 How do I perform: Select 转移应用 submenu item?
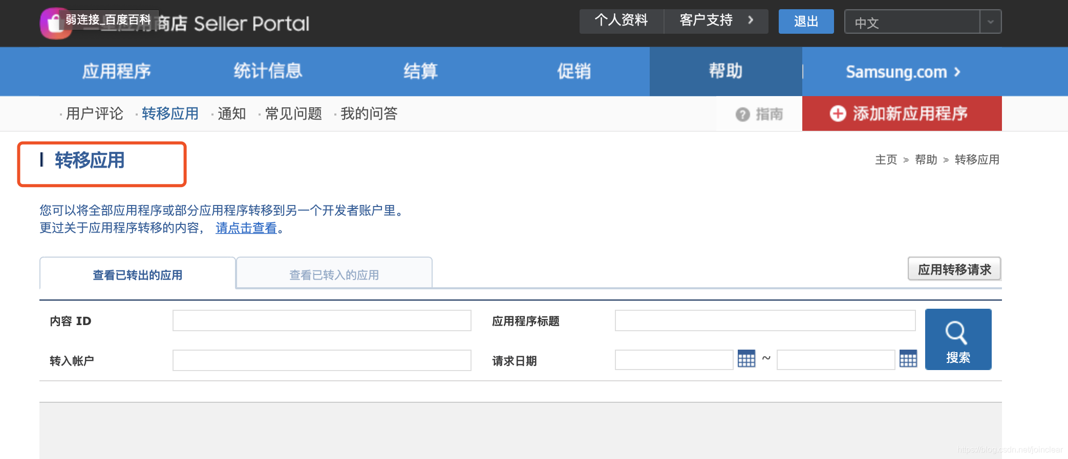click(x=170, y=113)
